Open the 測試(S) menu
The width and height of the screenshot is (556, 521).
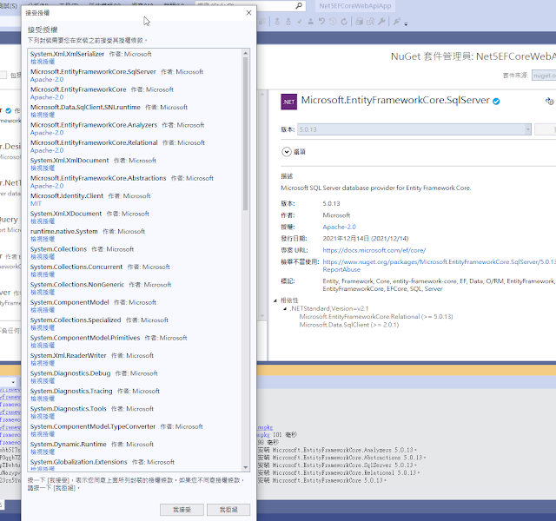(x=9, y=6)
